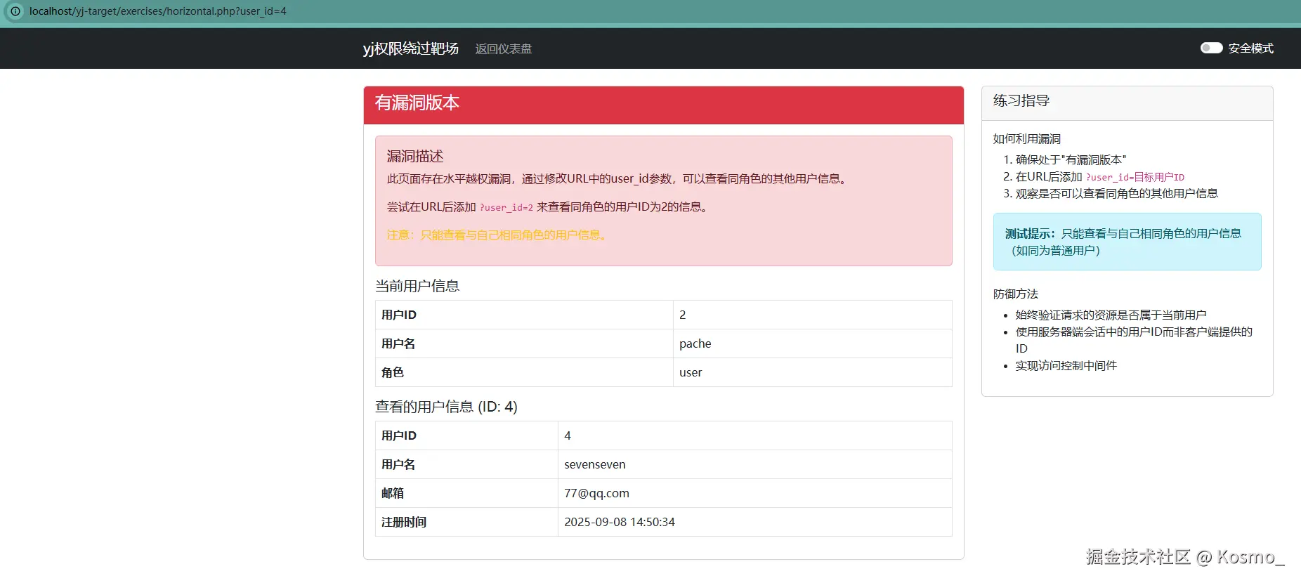Select the user role value cell
This screenshot has height=583, width=1301.
(813, 372)
